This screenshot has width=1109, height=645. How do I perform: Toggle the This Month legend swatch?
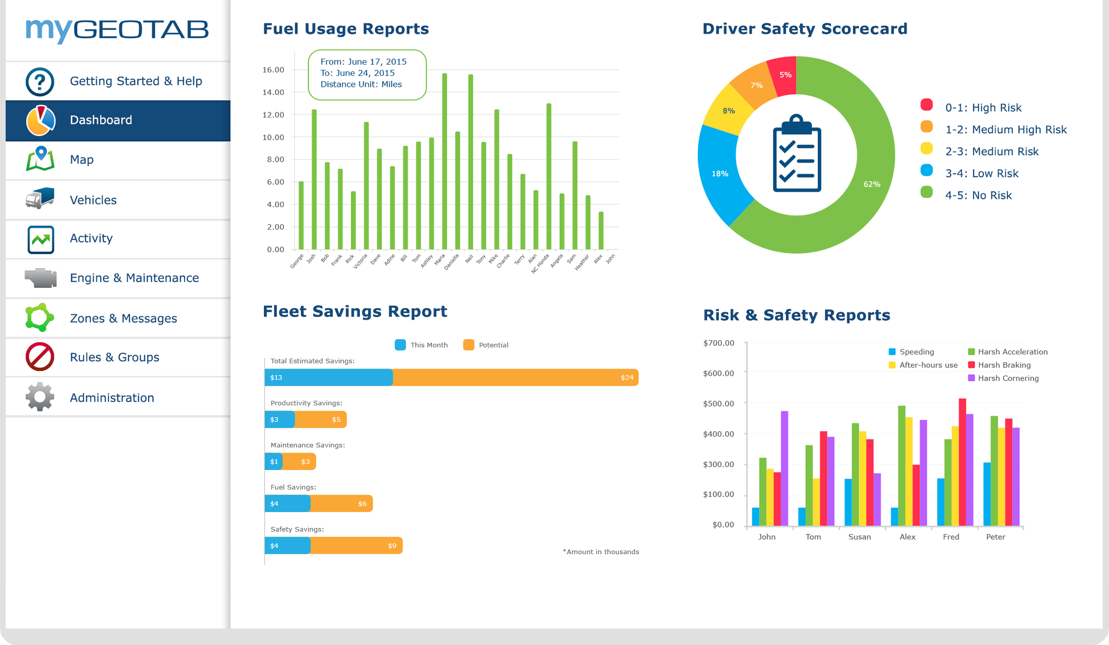coord(400,345)
